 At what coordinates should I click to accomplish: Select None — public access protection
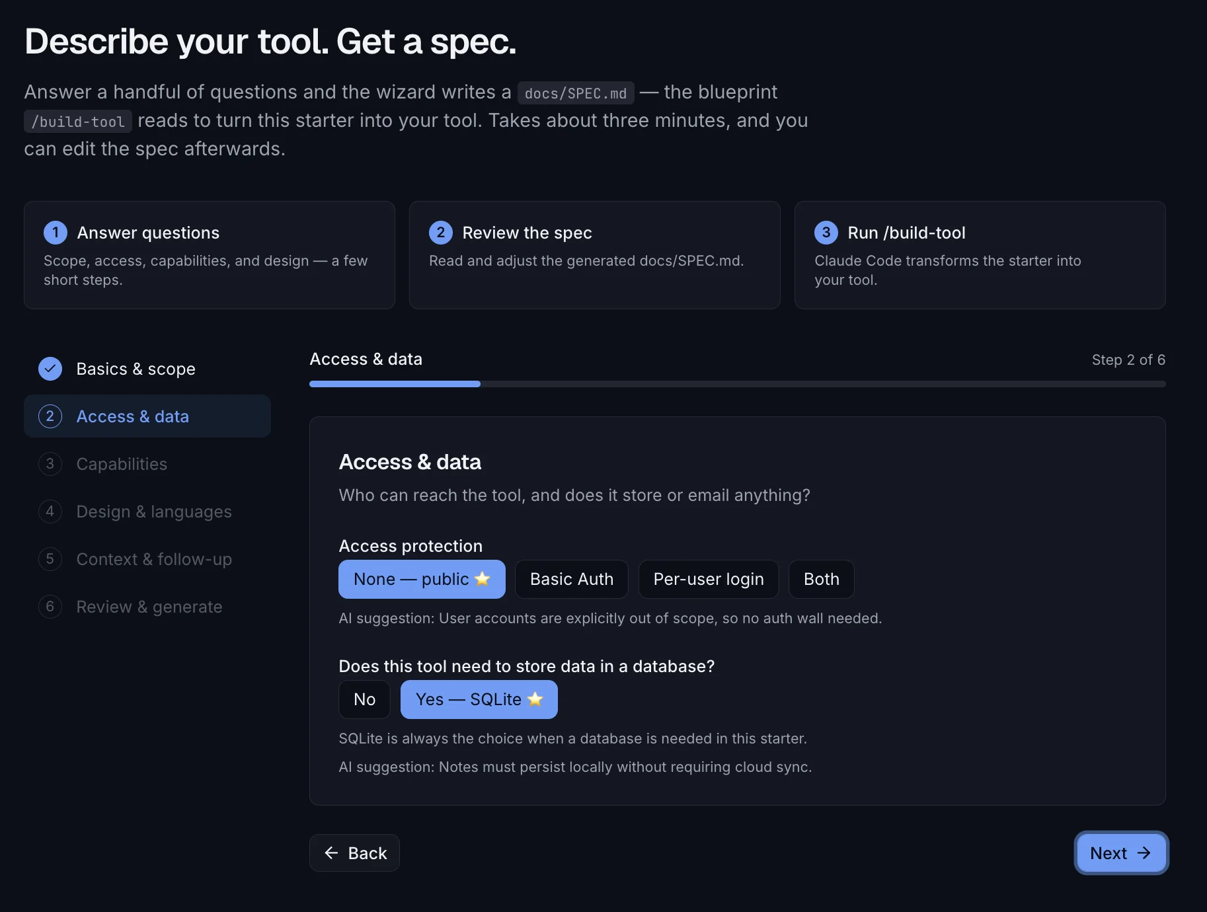point(422,580)
